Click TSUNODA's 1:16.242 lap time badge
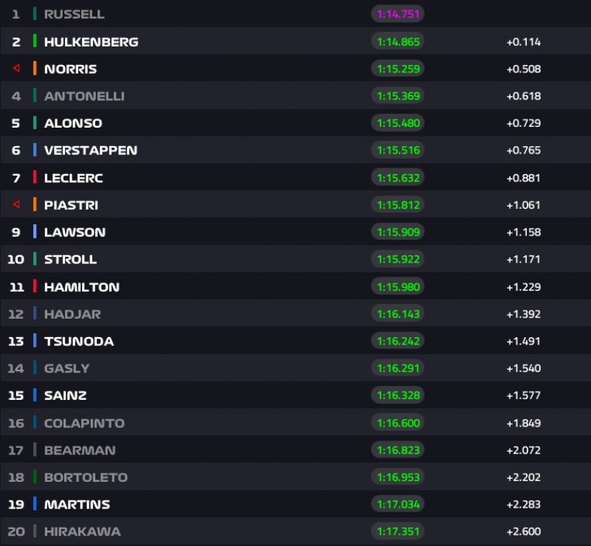Screen dimensions: 591x546 click(x=397, y=341)
